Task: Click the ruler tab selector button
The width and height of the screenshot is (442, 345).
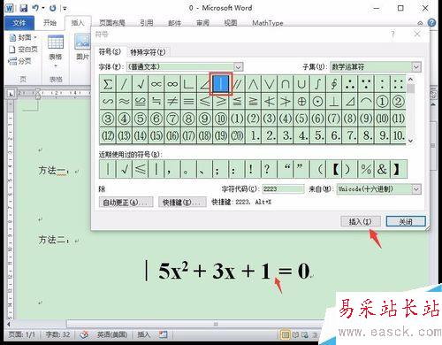Action: [11, 94]
